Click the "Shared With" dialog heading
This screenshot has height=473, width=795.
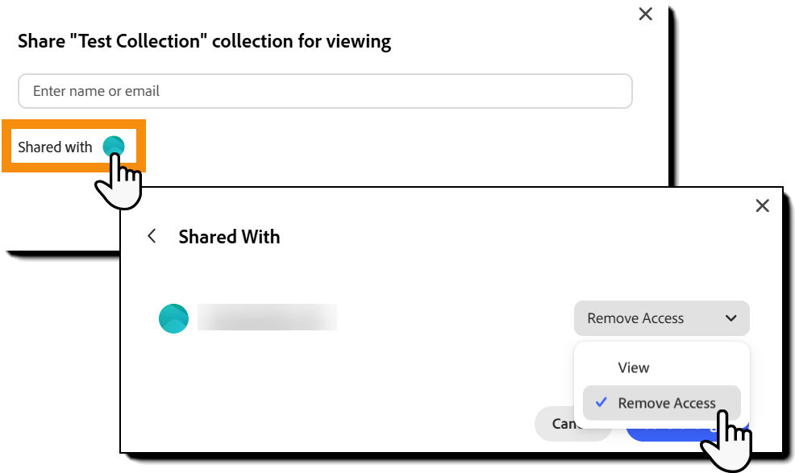pos(229,237)
